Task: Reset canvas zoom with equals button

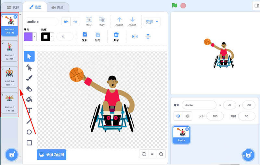Action: pos(152,154)
